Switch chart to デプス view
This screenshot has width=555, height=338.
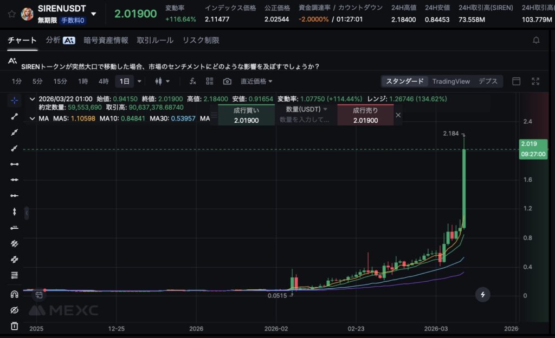[488, 81]
